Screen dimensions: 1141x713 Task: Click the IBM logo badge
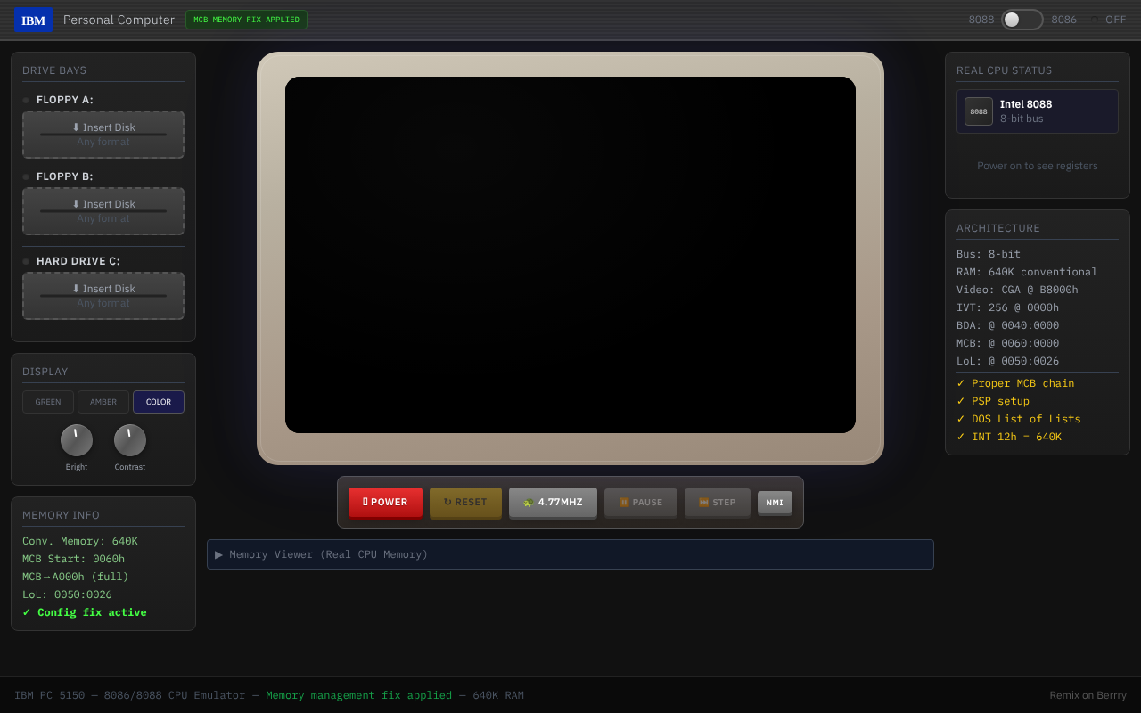[33, 20]
